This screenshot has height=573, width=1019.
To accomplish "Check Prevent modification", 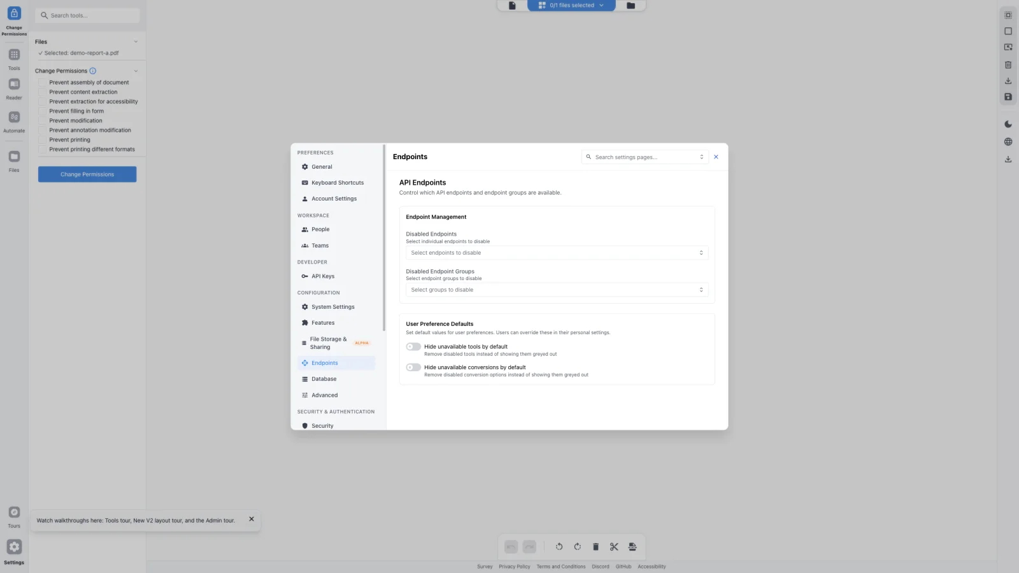I will (x=43, y=120).
